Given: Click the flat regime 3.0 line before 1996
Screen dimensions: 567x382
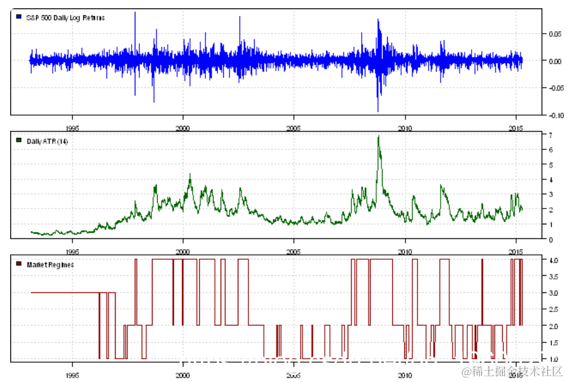Looking at the screenshot, I should click(65, 292).
